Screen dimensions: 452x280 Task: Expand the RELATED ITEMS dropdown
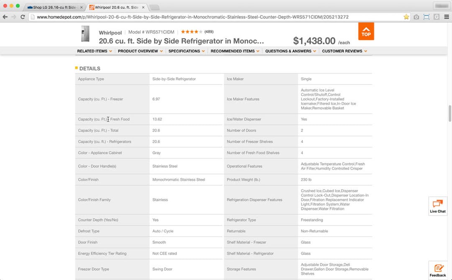[x=94, y=51]
